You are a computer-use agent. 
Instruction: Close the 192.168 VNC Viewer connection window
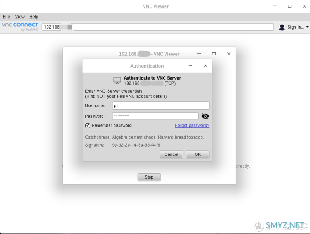229,54
